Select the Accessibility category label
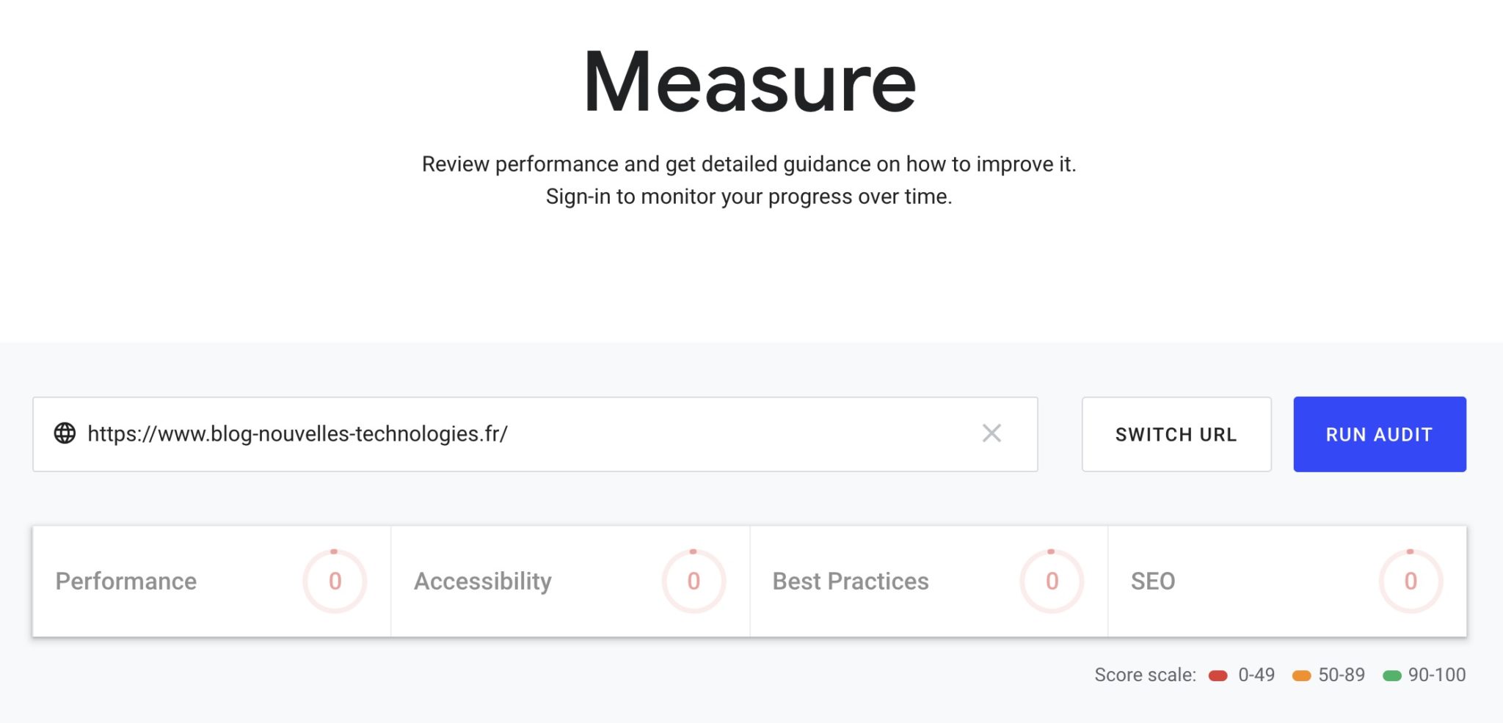1503x723 pixels. click(483, 581)
